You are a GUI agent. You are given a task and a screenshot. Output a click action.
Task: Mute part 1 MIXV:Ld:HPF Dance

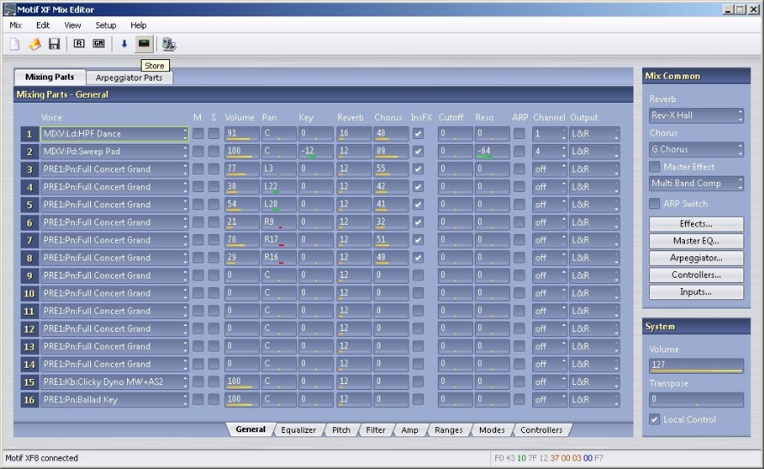tap(197, 133)
